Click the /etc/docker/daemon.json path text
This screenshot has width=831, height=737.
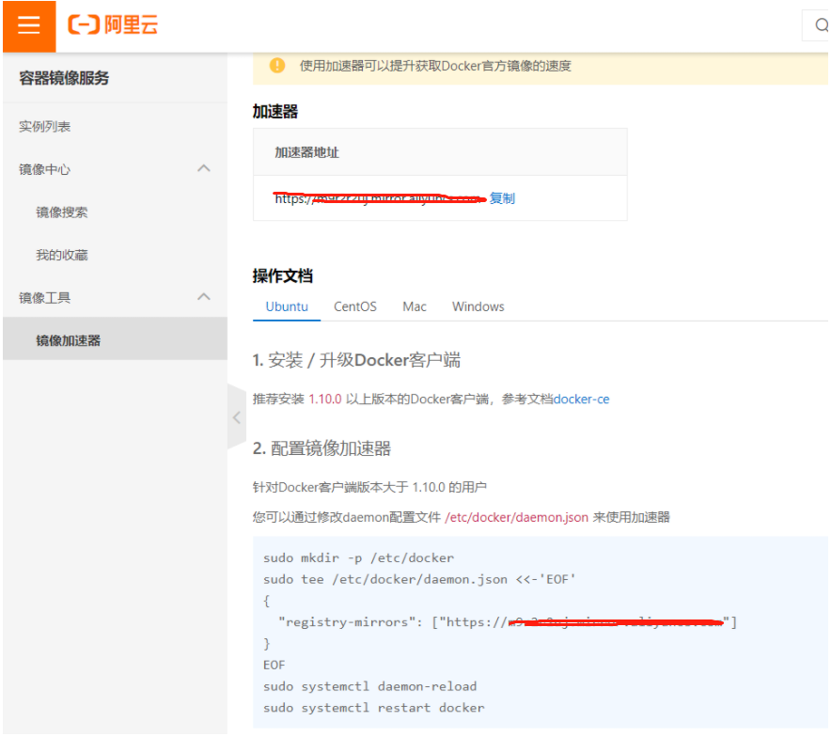[517, 517]
